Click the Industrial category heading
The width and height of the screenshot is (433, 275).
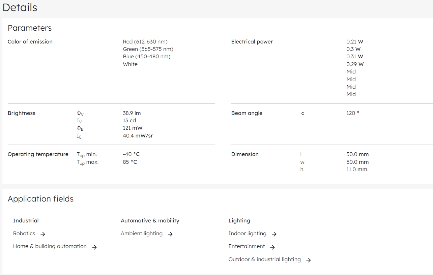tap(26, 221)
